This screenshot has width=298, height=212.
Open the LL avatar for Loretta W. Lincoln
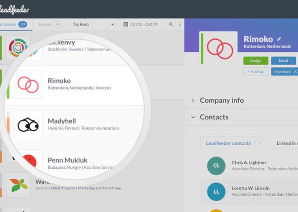tap(216, 192)
